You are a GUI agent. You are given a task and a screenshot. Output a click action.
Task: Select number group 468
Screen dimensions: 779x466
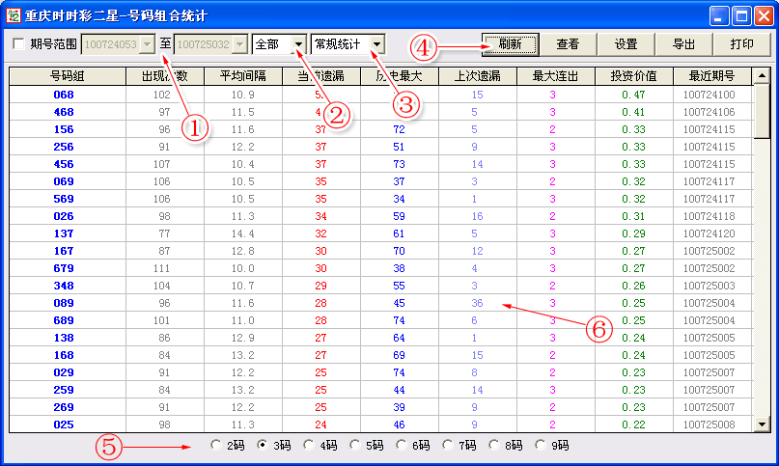pos(64,112)
